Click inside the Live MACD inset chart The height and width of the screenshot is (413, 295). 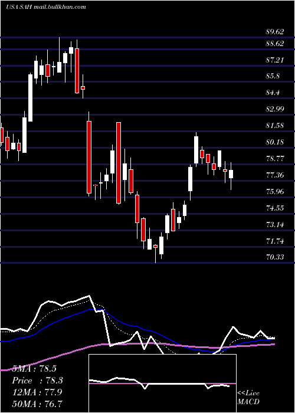[x=162, y=383]
